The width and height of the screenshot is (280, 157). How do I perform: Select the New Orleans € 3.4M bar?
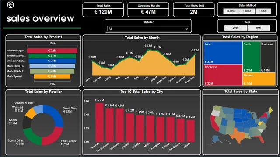pos(181,130)
